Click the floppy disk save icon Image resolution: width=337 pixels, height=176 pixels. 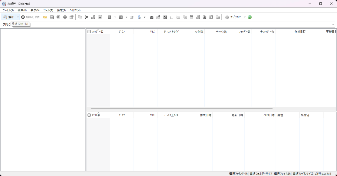point(52,17)
